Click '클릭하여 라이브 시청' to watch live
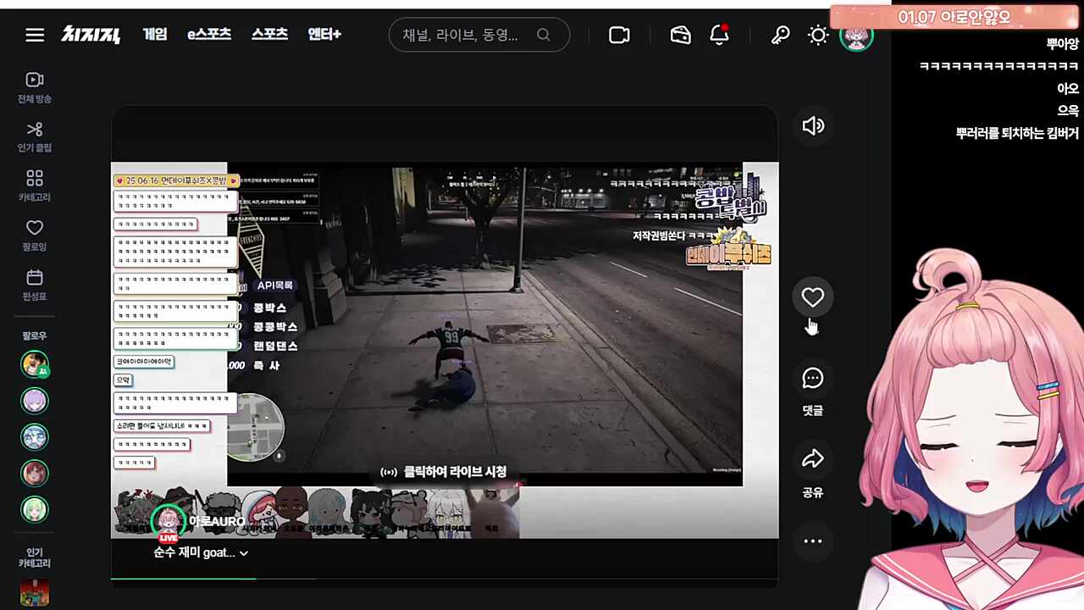Viewport: 1084px width, 610px height. [444, 472]
